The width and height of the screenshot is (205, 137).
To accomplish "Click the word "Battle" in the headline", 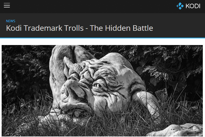I will (143, 28).
